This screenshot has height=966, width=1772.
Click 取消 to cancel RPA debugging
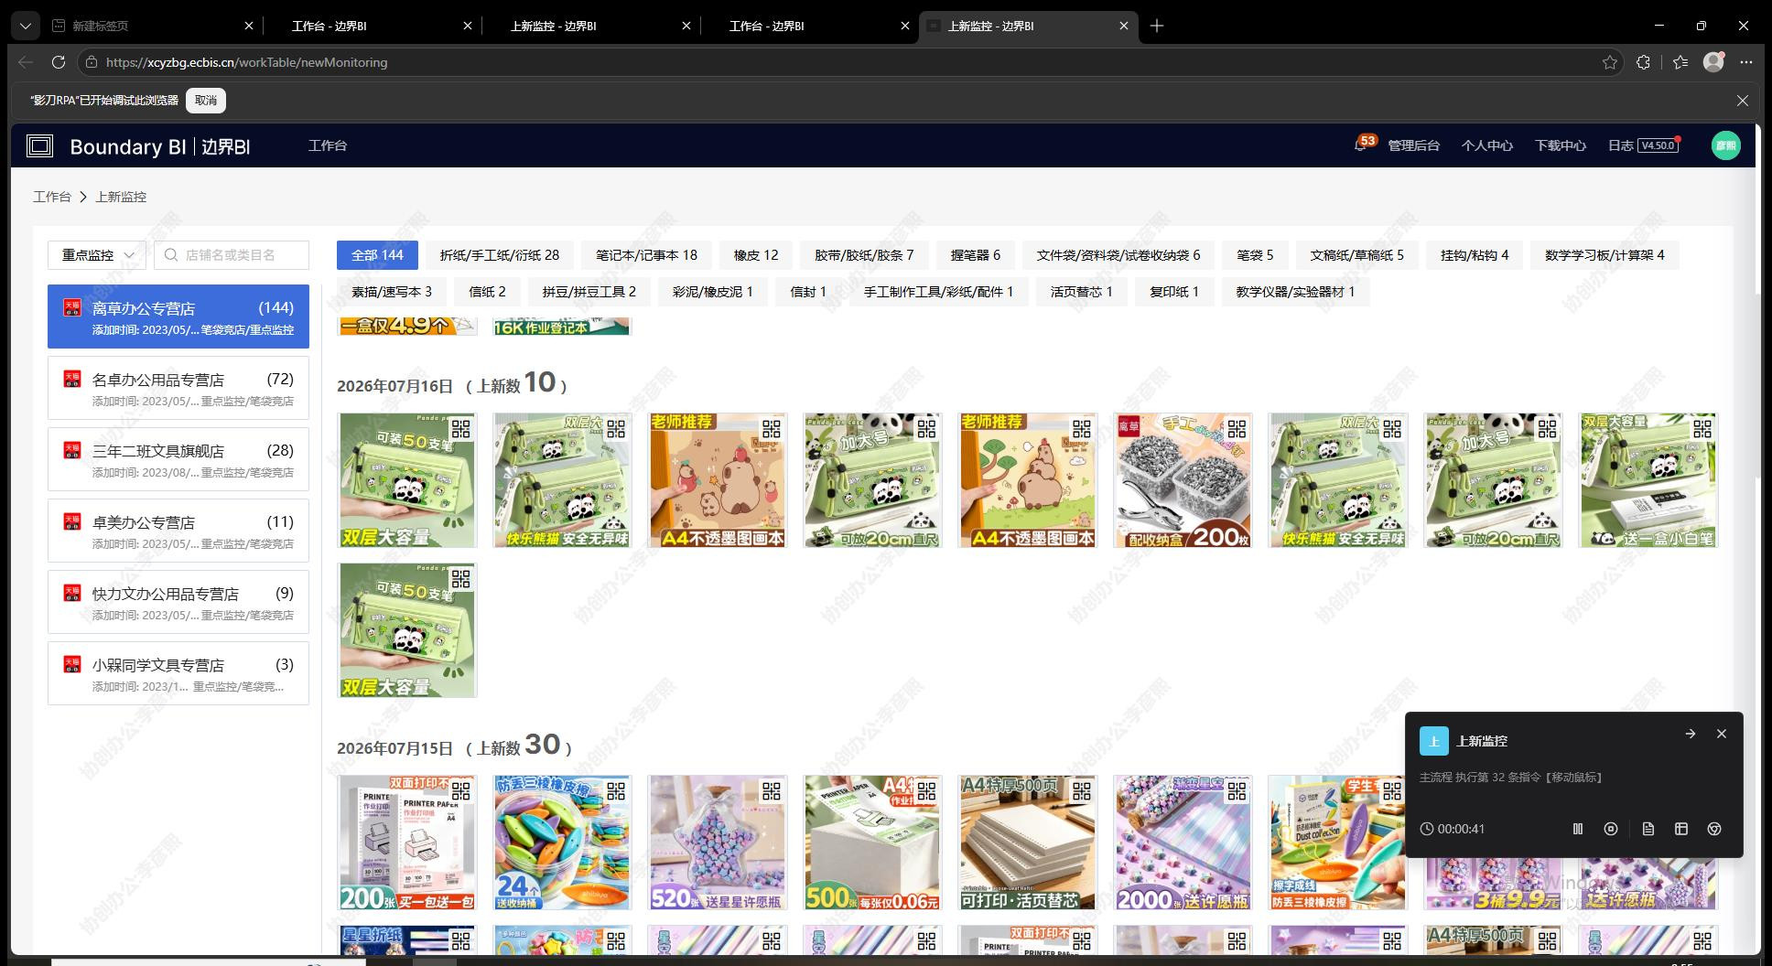[x=206, y=101]
